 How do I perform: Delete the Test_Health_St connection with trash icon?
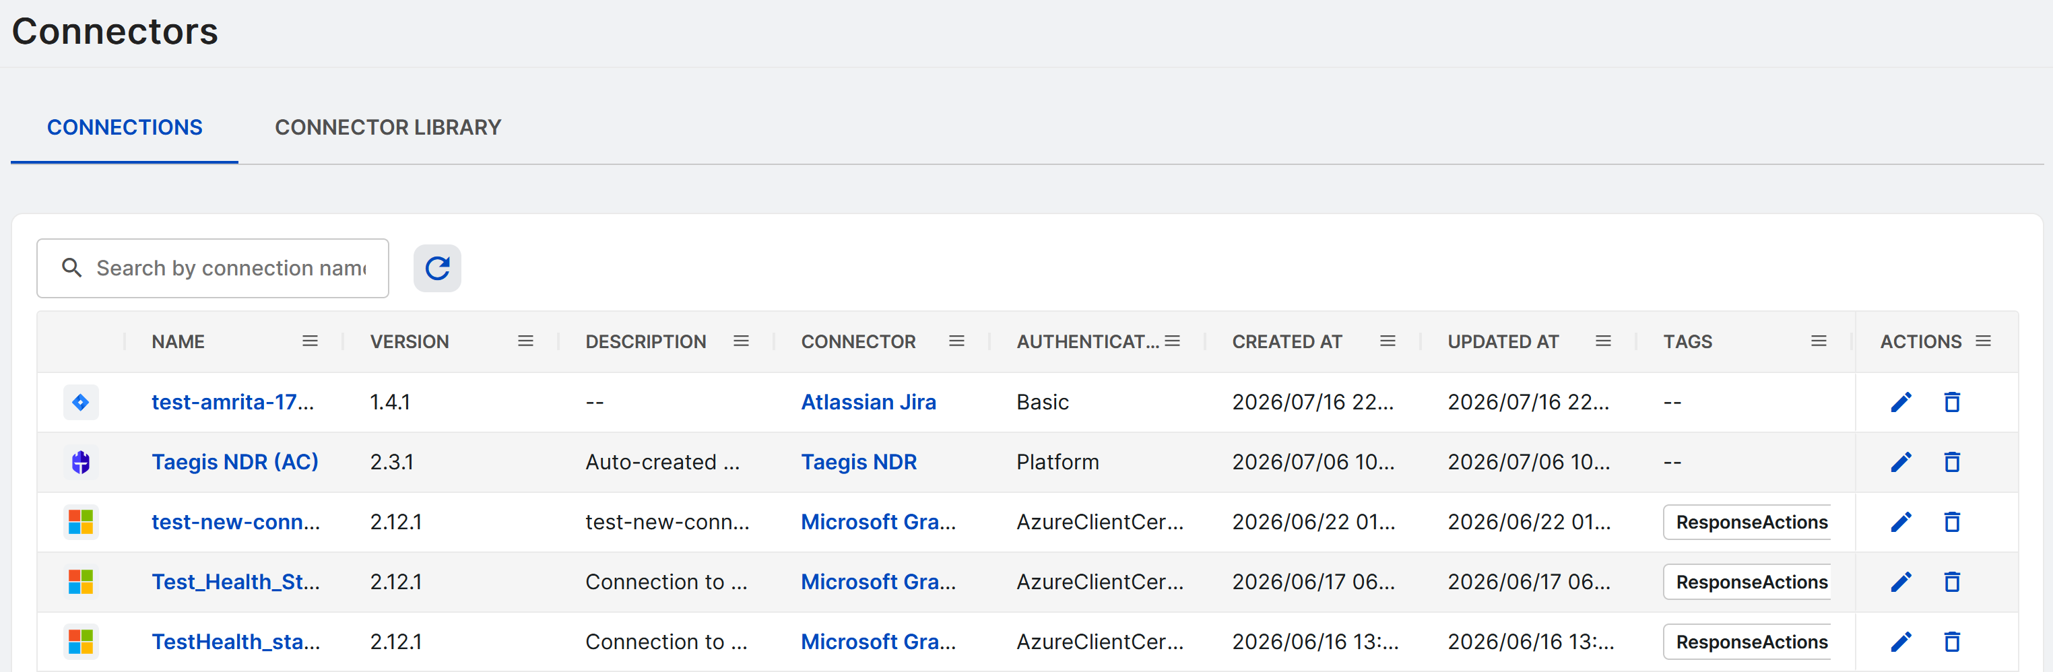[1952, 582]
